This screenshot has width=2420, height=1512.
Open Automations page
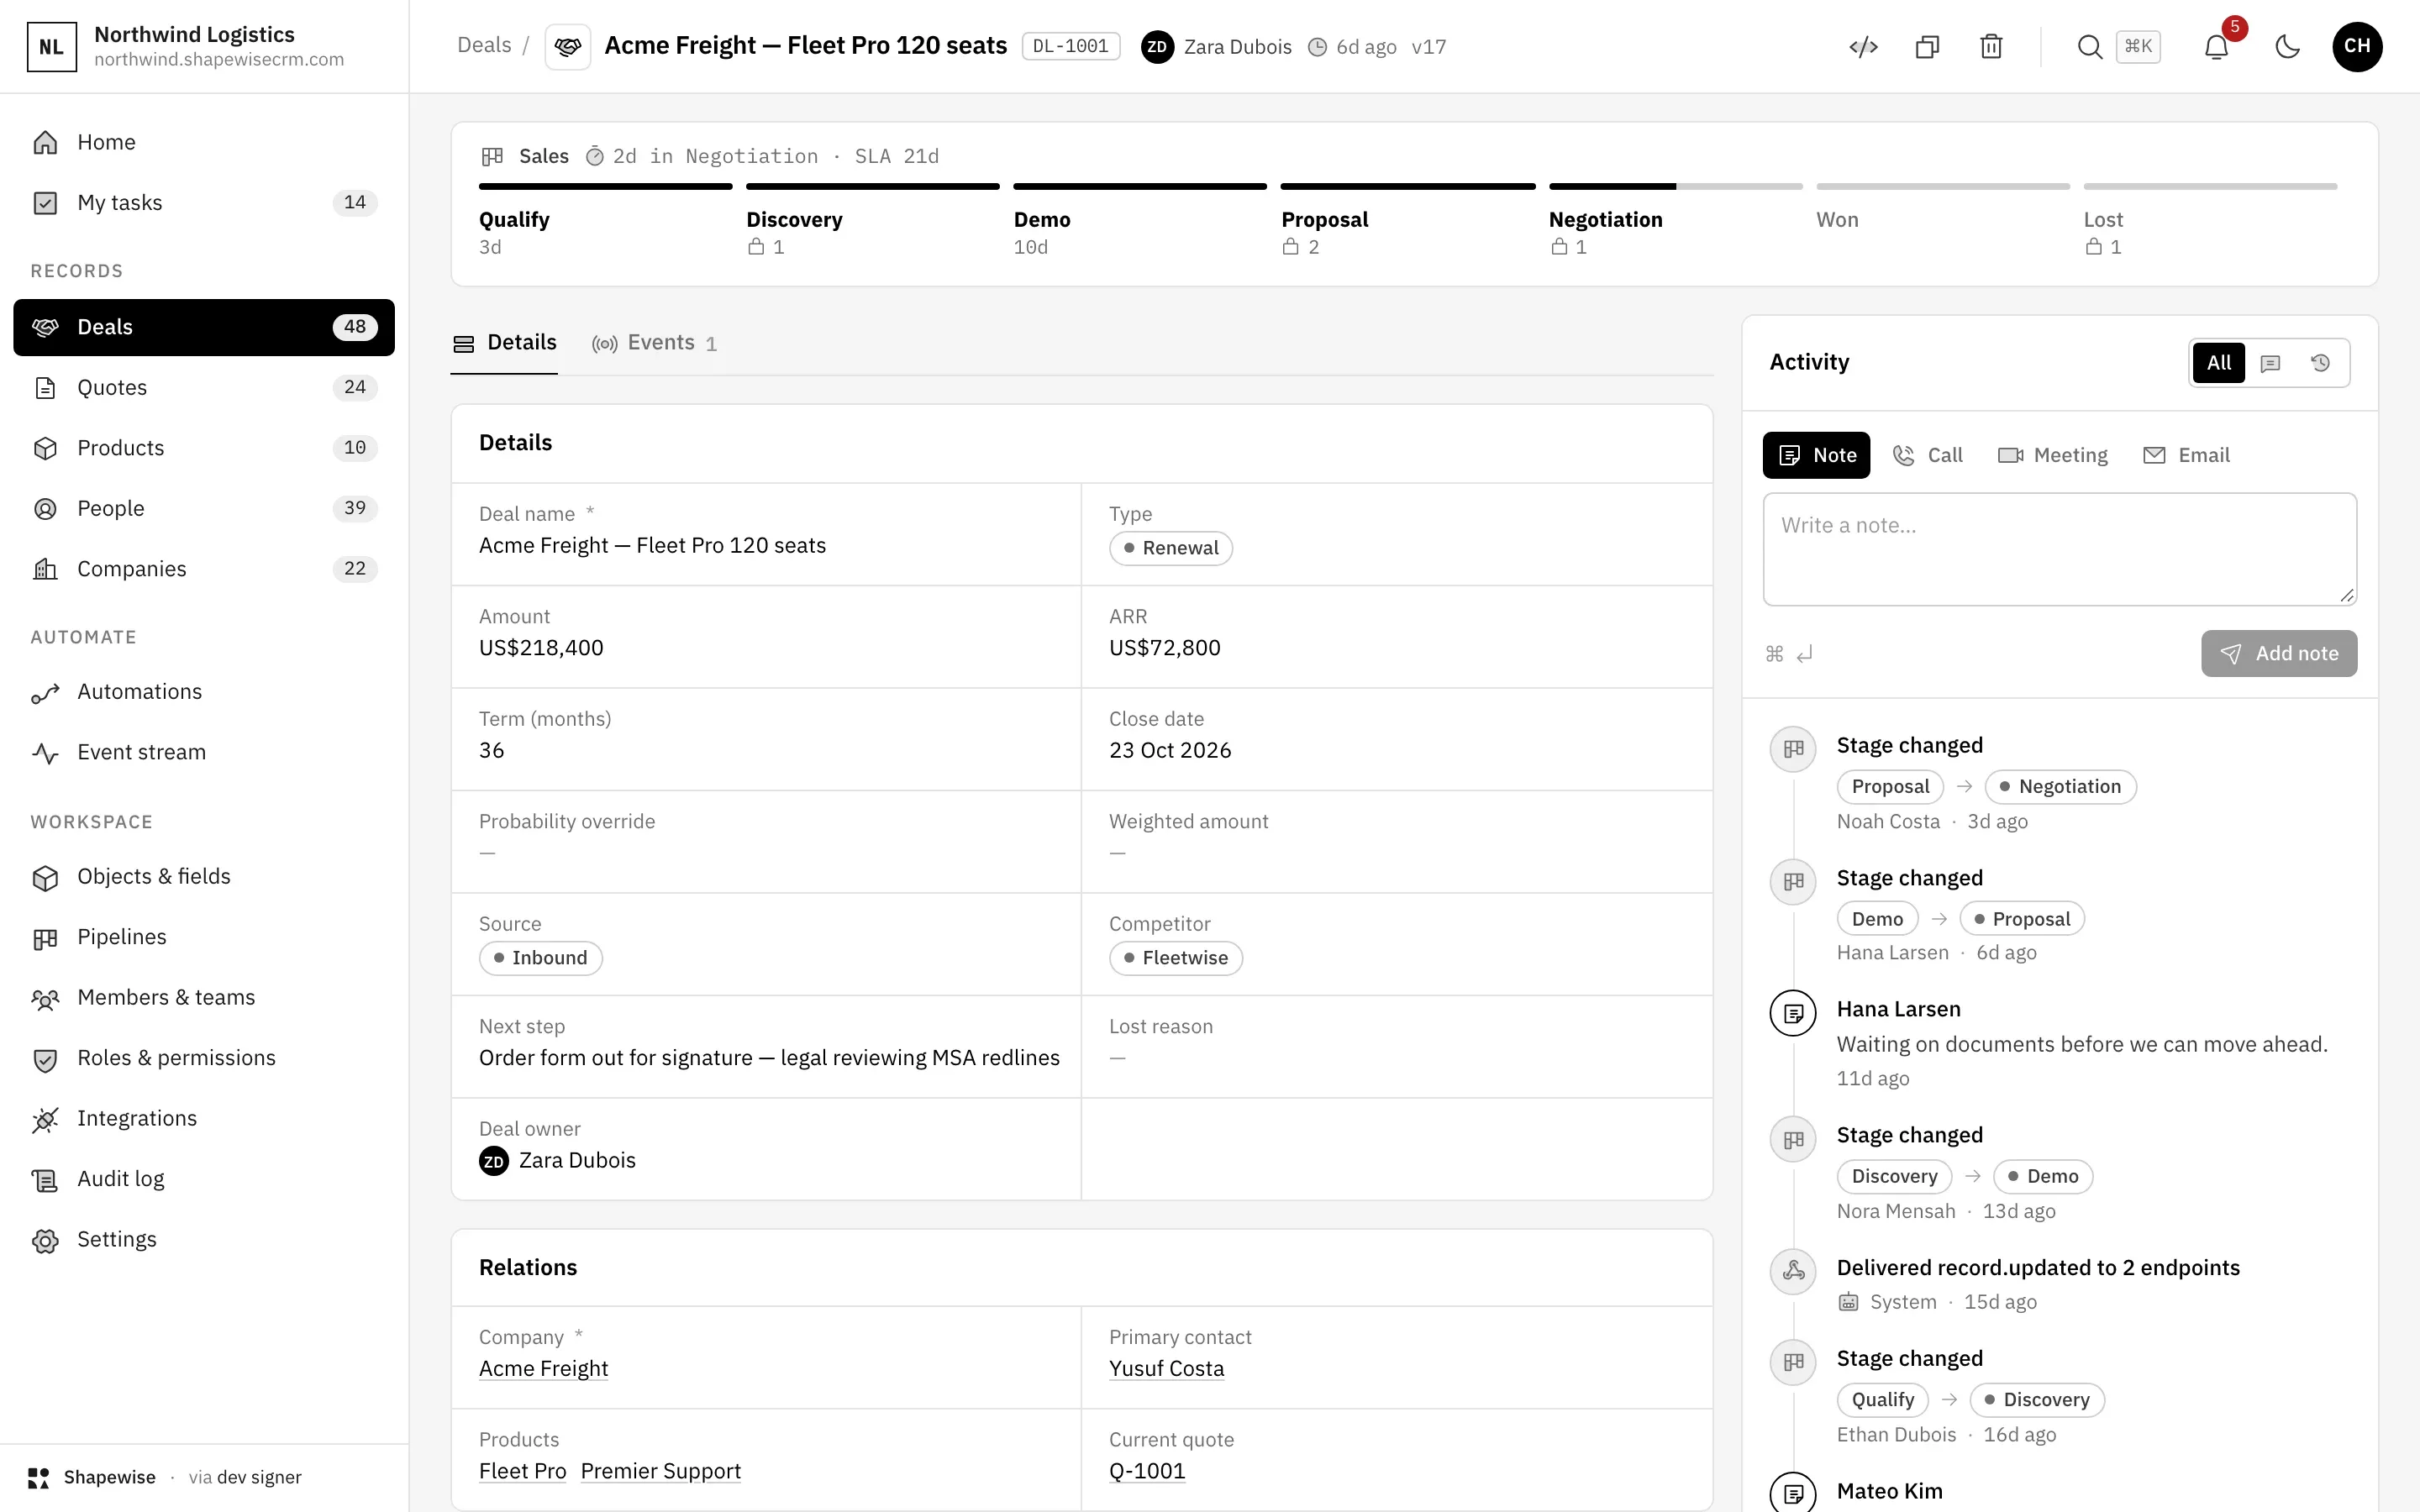[204, 692]
